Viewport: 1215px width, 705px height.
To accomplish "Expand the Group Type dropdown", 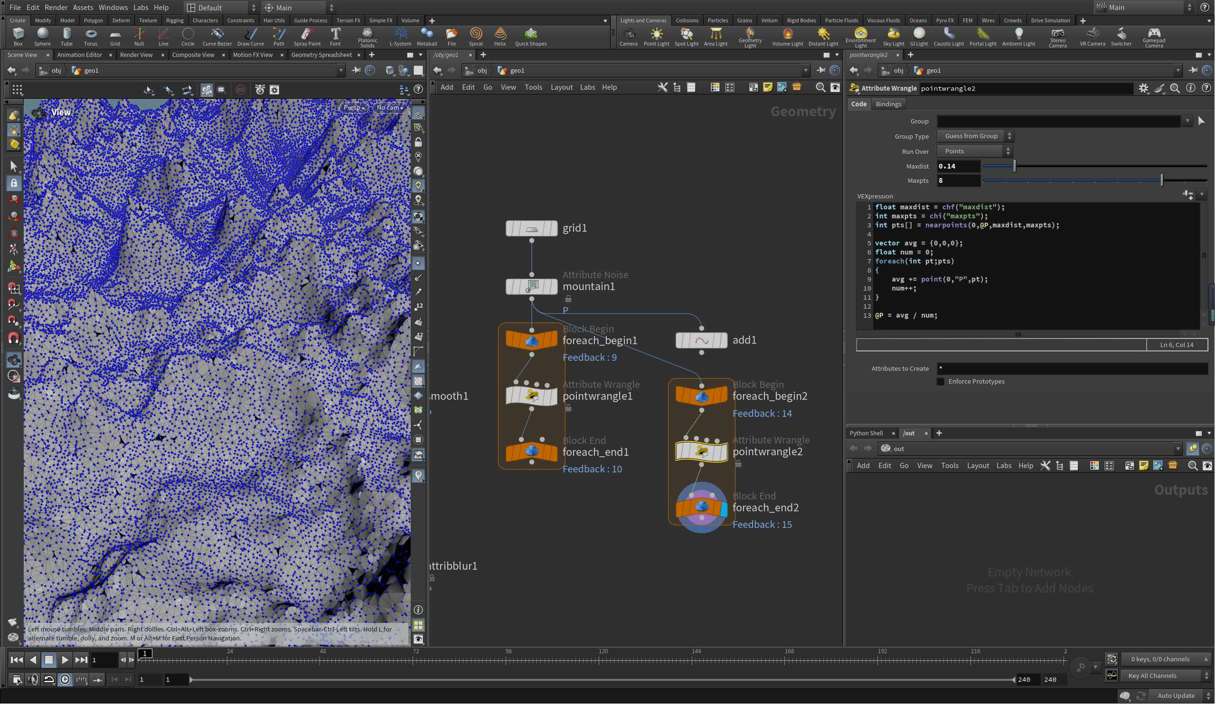I will pos(975,136).
